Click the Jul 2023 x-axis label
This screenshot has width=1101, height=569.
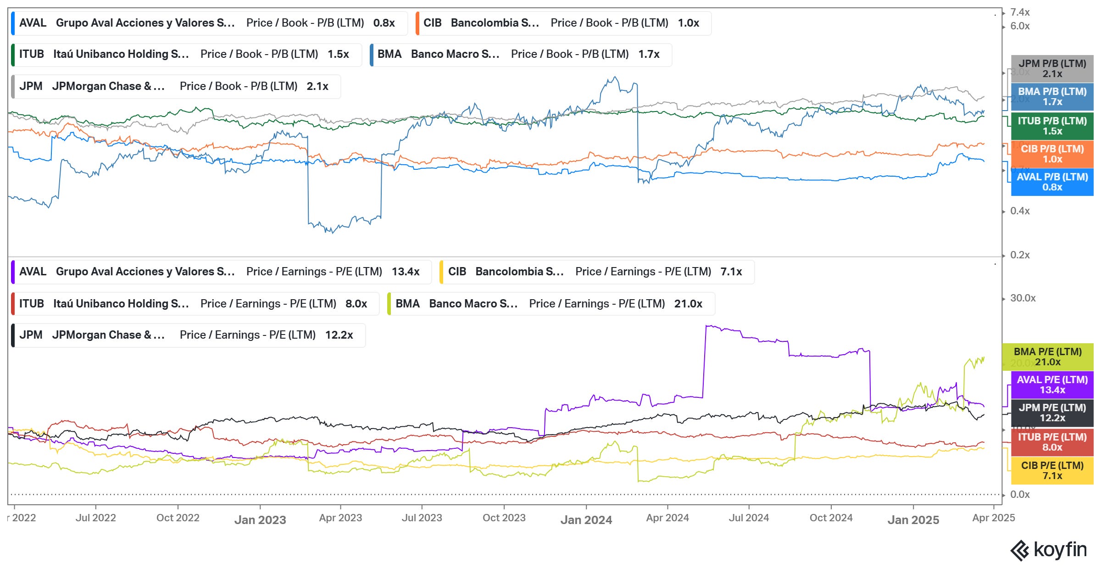click(422, 518)
